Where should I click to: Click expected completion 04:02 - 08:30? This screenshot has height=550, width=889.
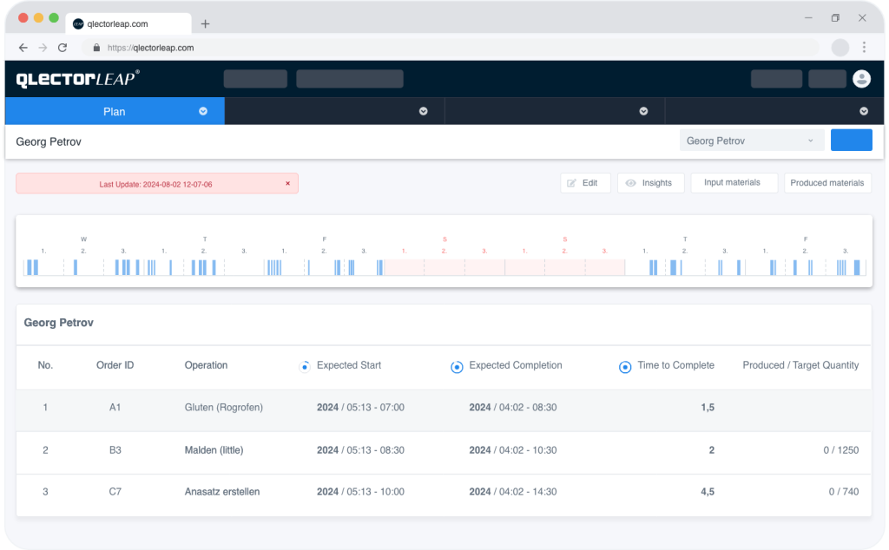(x=513, y=407)
